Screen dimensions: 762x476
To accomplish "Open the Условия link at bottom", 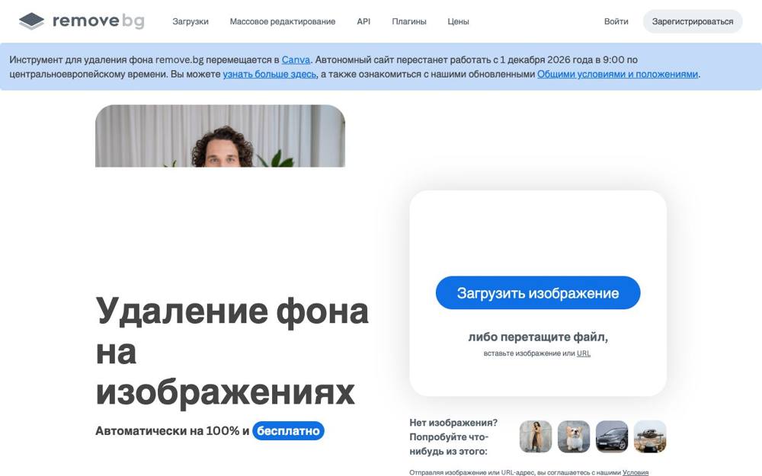I will [636, 472].
